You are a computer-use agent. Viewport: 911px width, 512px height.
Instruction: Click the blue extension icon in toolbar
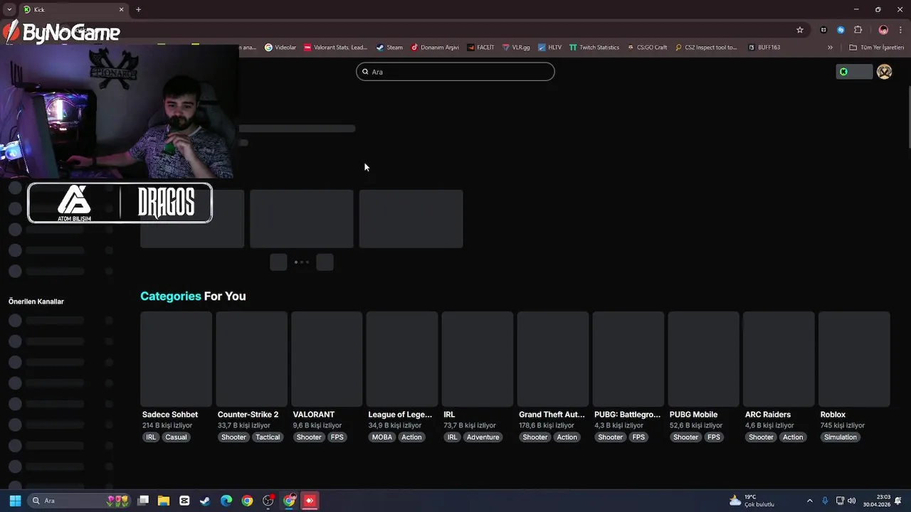click(x=841, y=30)
